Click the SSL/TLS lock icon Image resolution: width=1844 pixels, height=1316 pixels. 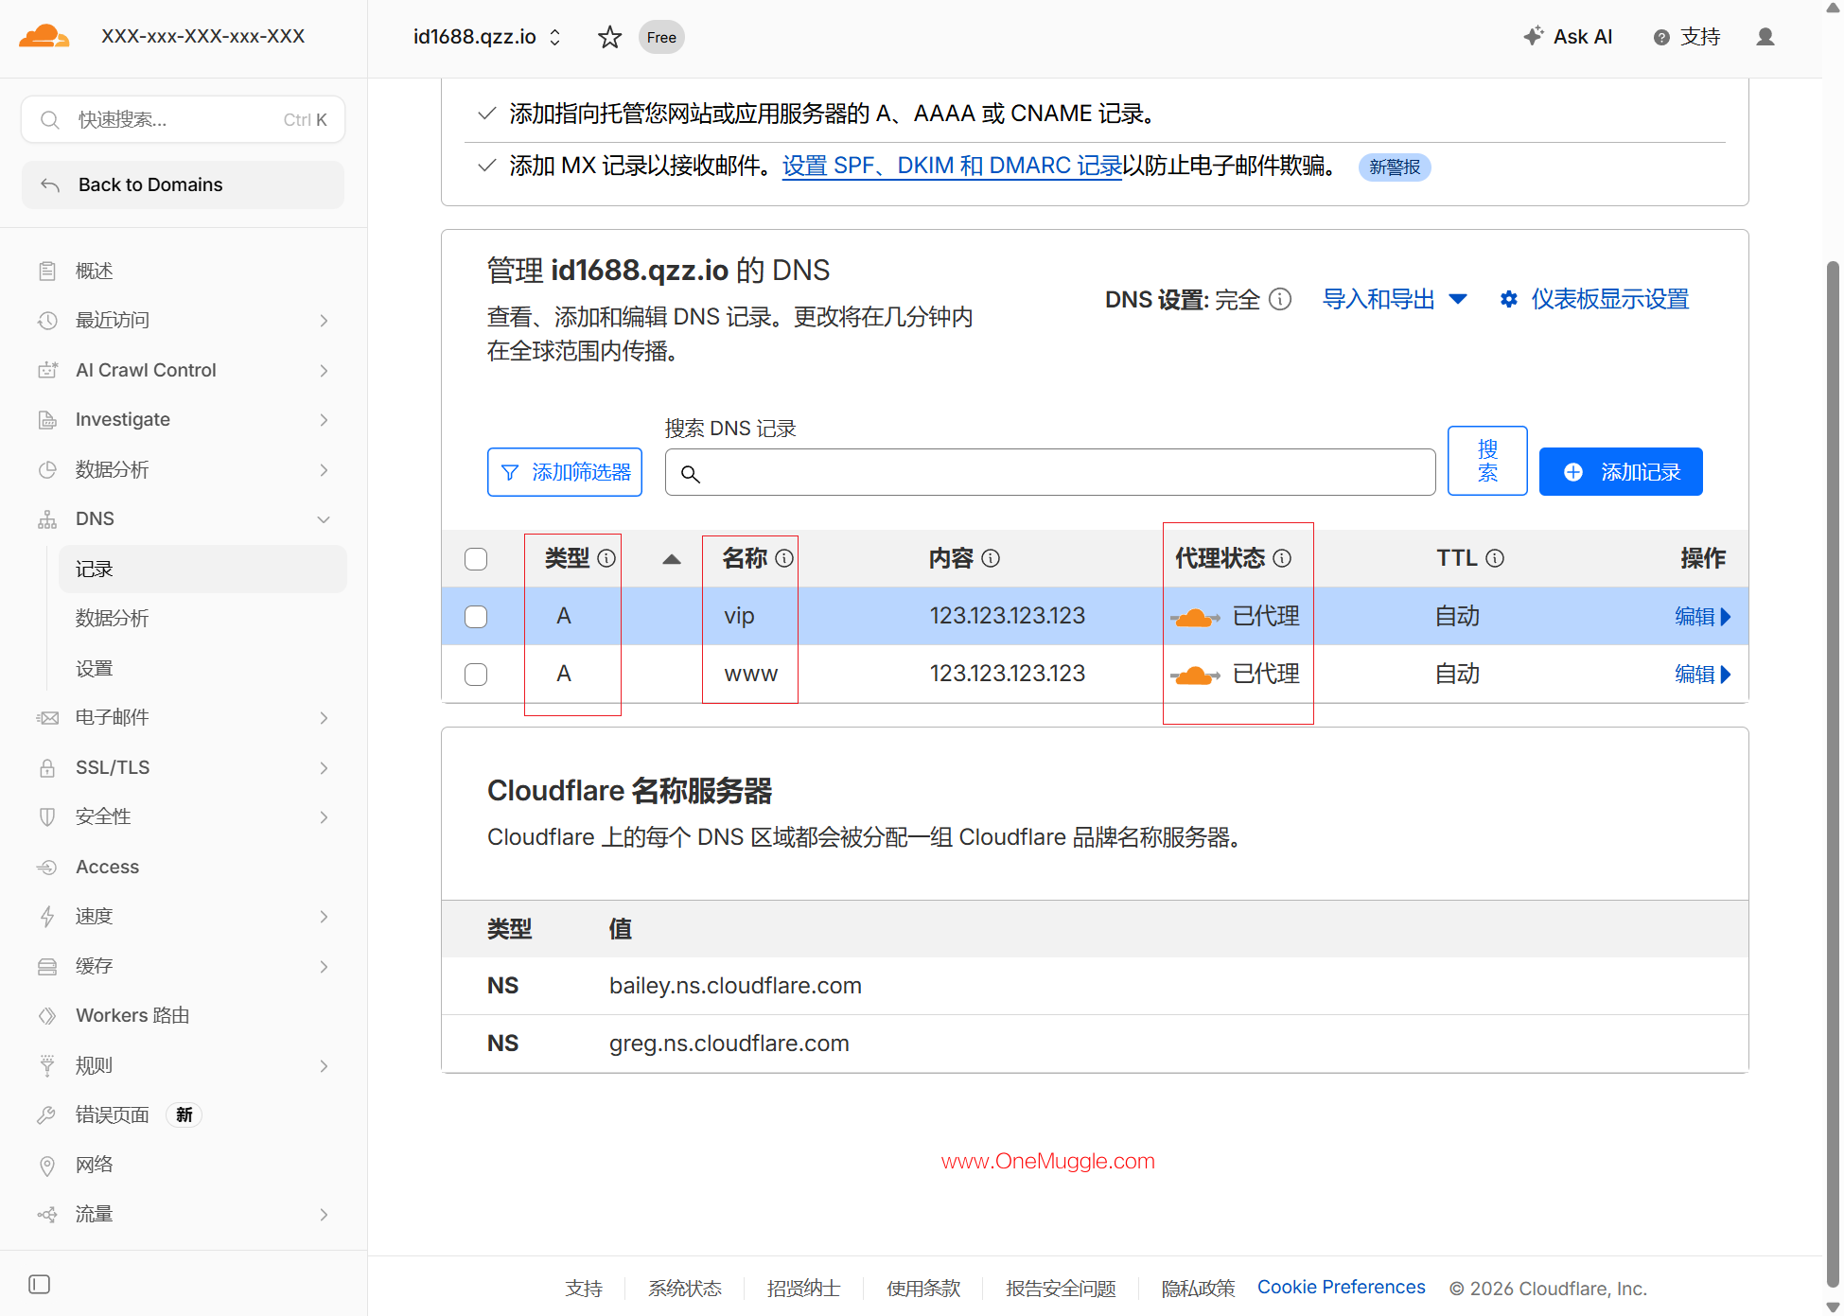point(47,768)
